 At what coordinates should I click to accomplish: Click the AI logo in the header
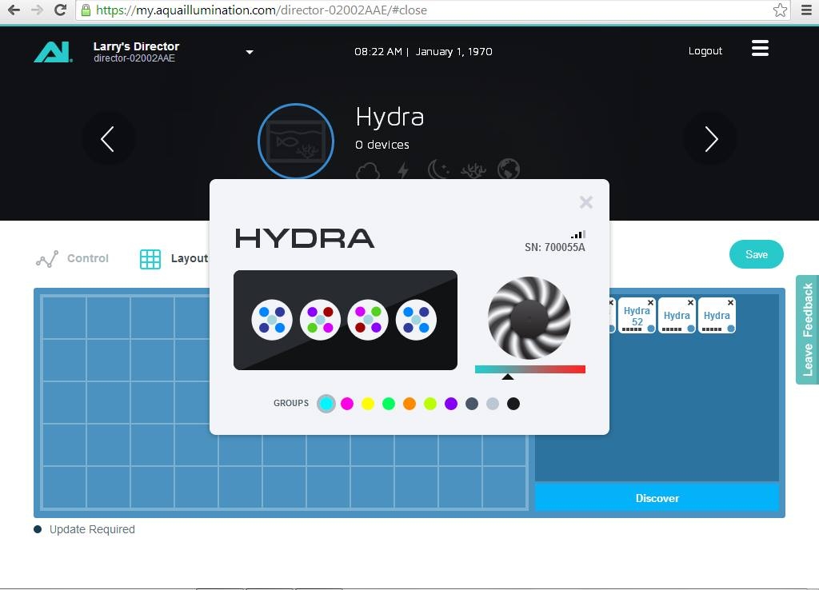53,52
